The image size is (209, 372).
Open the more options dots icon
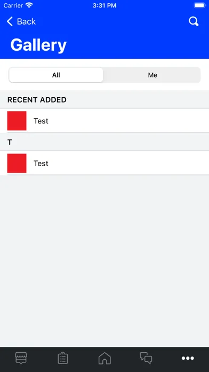(x=188, y=358)
